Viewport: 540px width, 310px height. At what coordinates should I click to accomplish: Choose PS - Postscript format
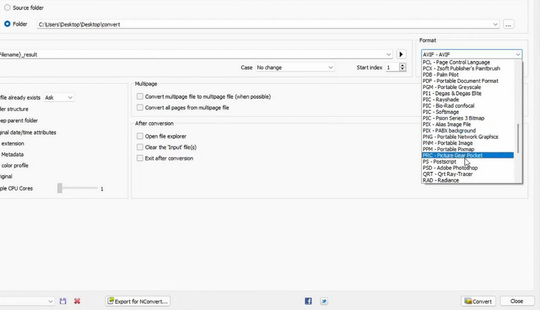click(x=468, y=162)
